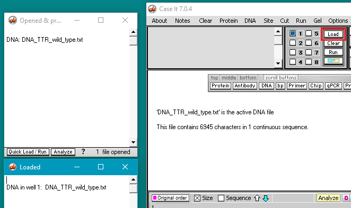Select the scroll buttons tab
351x208 pixels.
tap(280, 77)
